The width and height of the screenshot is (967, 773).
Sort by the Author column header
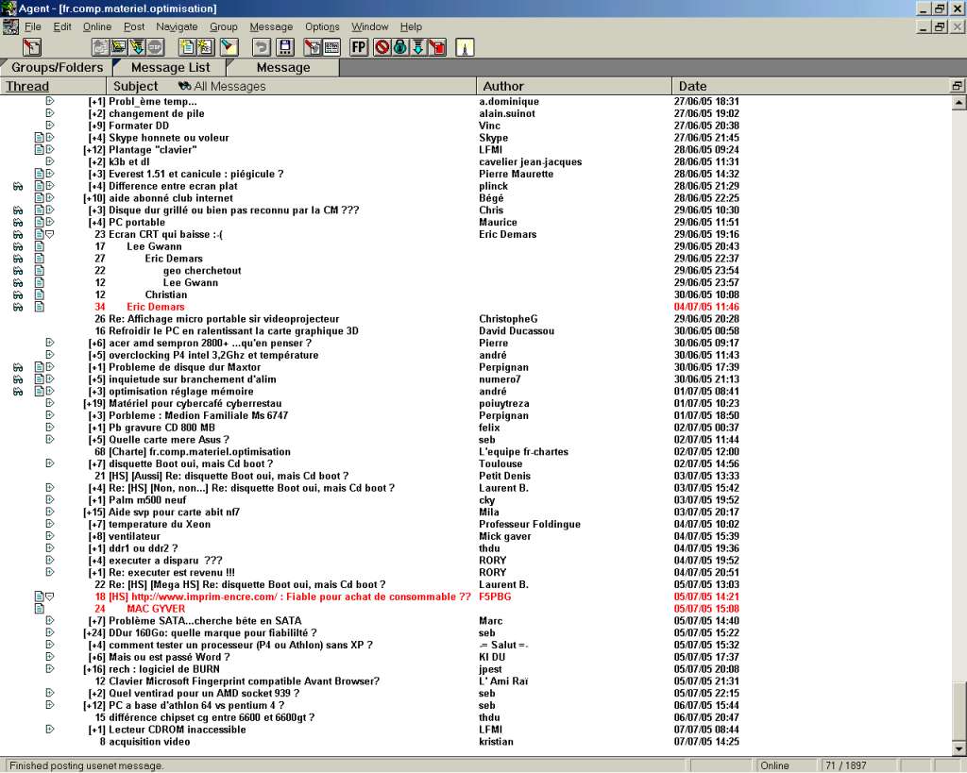pos(573,86)
